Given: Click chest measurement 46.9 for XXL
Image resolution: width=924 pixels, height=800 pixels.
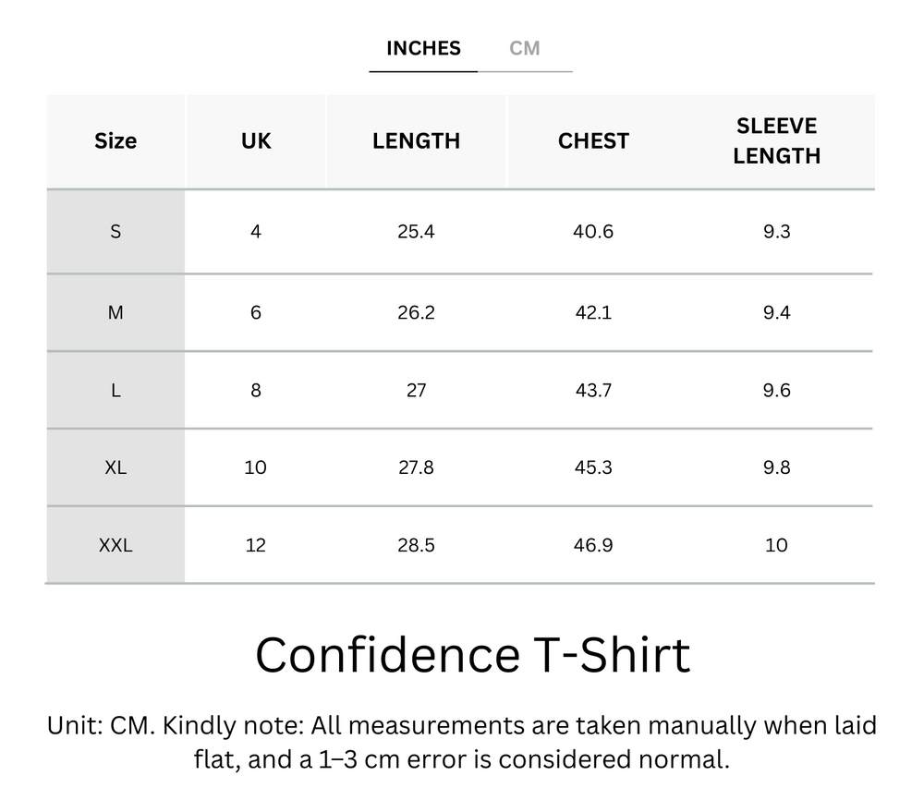Looking at the screenshot, I should 594,545.
